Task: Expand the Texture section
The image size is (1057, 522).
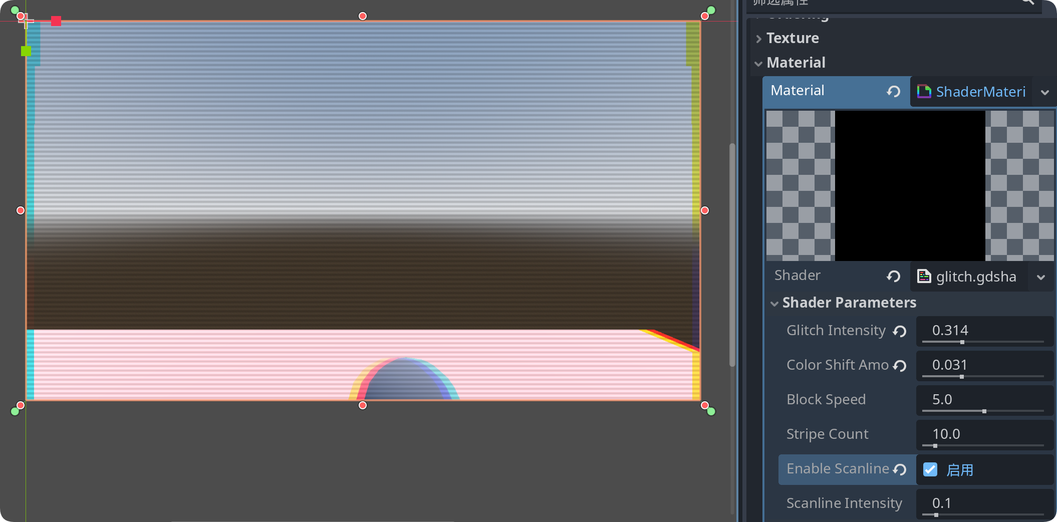Action: pyautogui.click(x=792, y=38)
